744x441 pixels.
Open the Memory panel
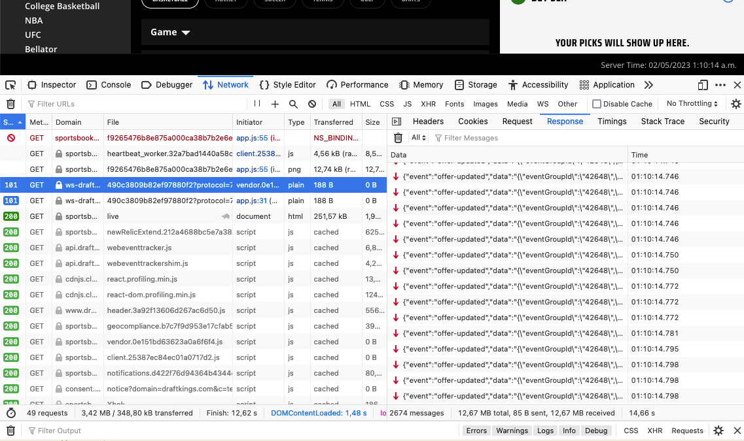421,85
